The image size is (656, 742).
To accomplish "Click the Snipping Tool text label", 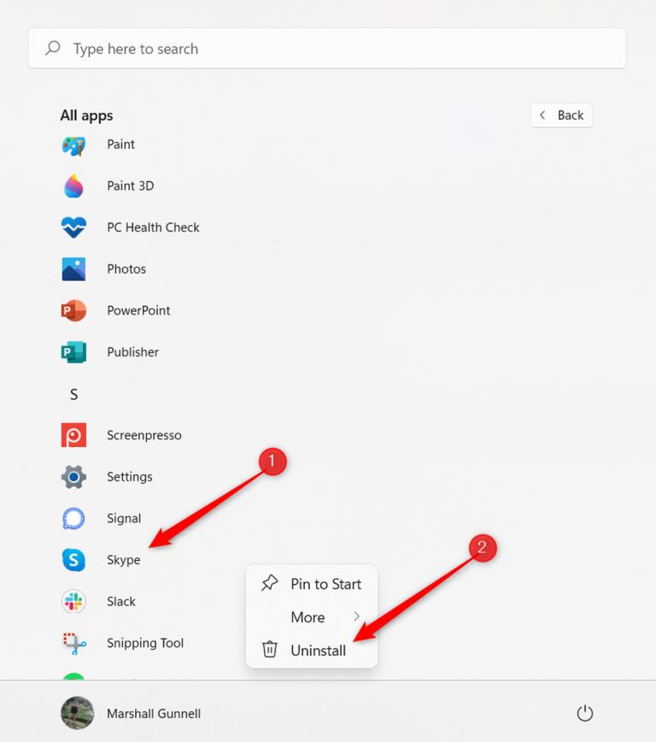I will (145, 644).
